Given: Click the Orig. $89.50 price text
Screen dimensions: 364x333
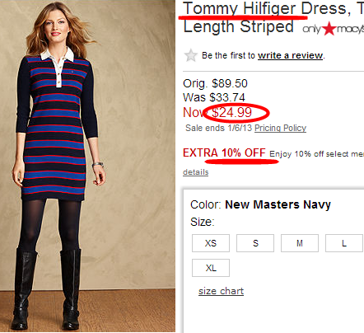Looking at the screenshot, I should [215, 83].
